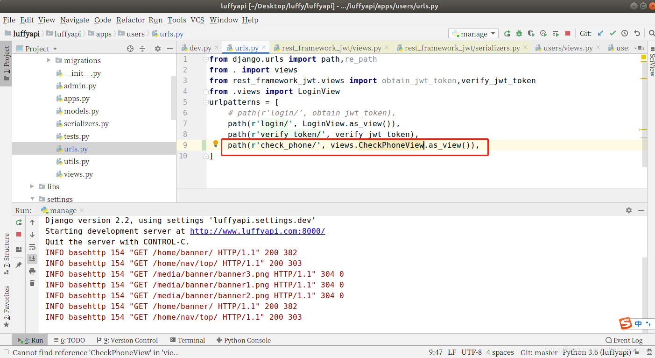Click the intention lightbulb on line 9
Viewport: 655px width, 358px height.
[216, 144]
